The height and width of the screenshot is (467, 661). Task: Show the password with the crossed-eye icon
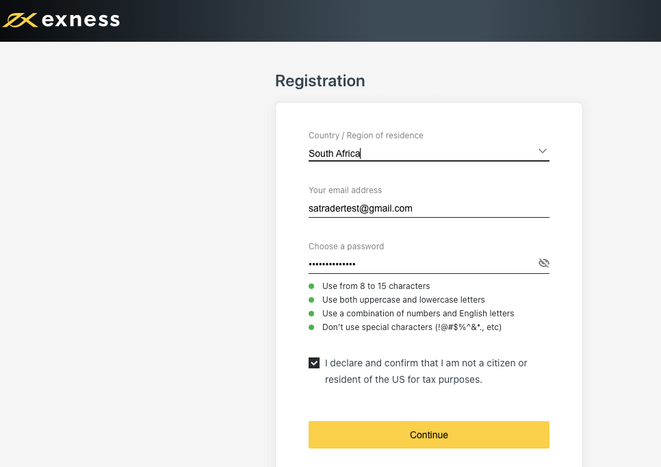click(x=543, y=263)
